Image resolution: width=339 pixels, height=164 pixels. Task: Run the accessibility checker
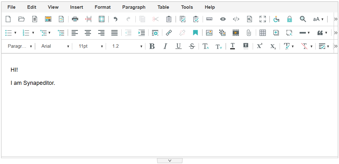pos(276,19)
